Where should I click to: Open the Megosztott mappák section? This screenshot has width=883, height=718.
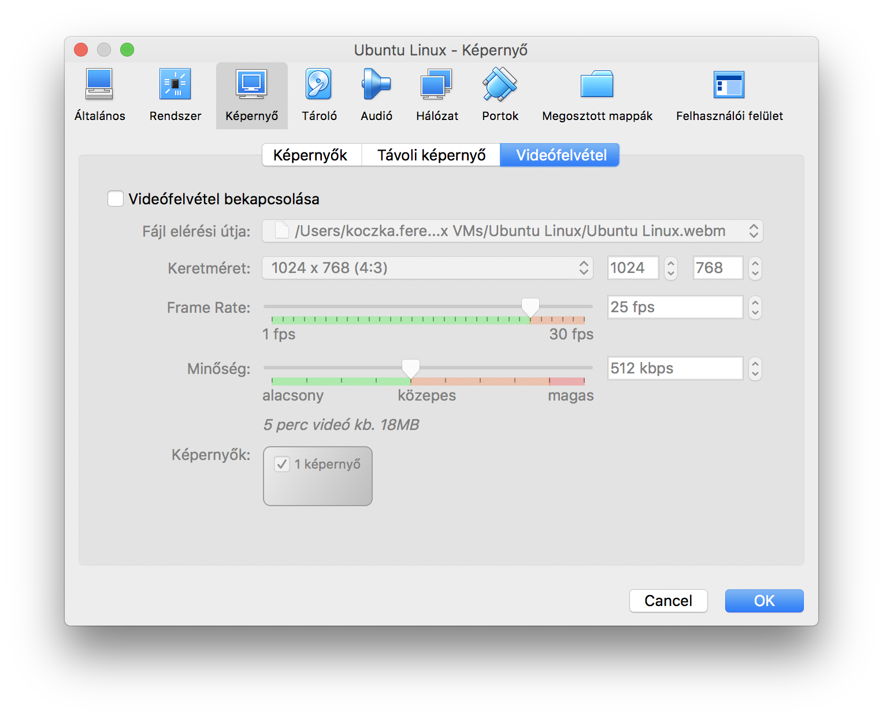pyautogui.click(x=597, y=95)
